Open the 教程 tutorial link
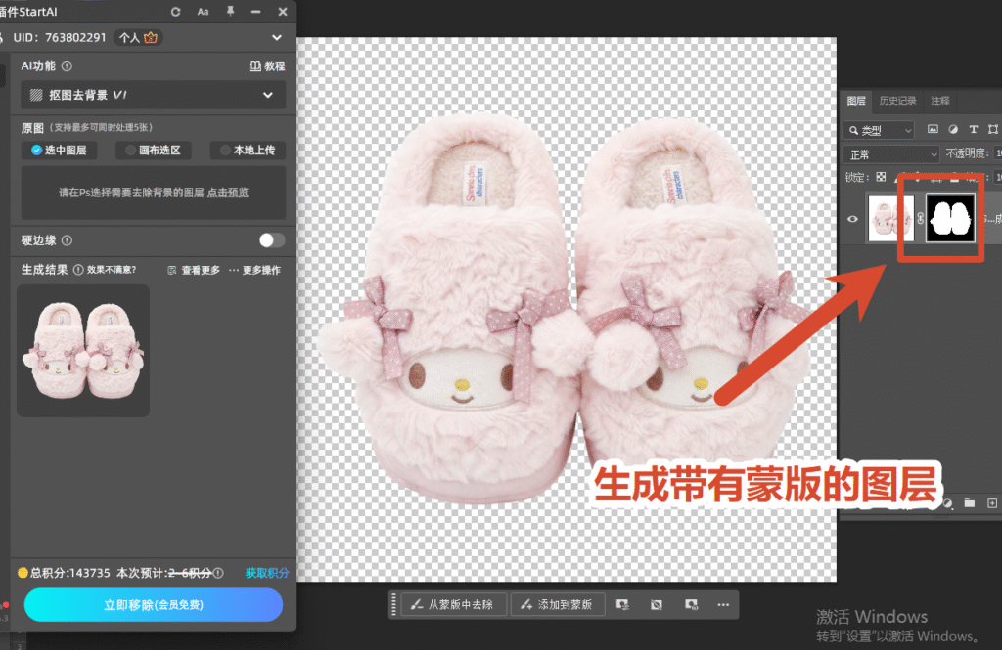1002x650 pixels. point(267,65)
